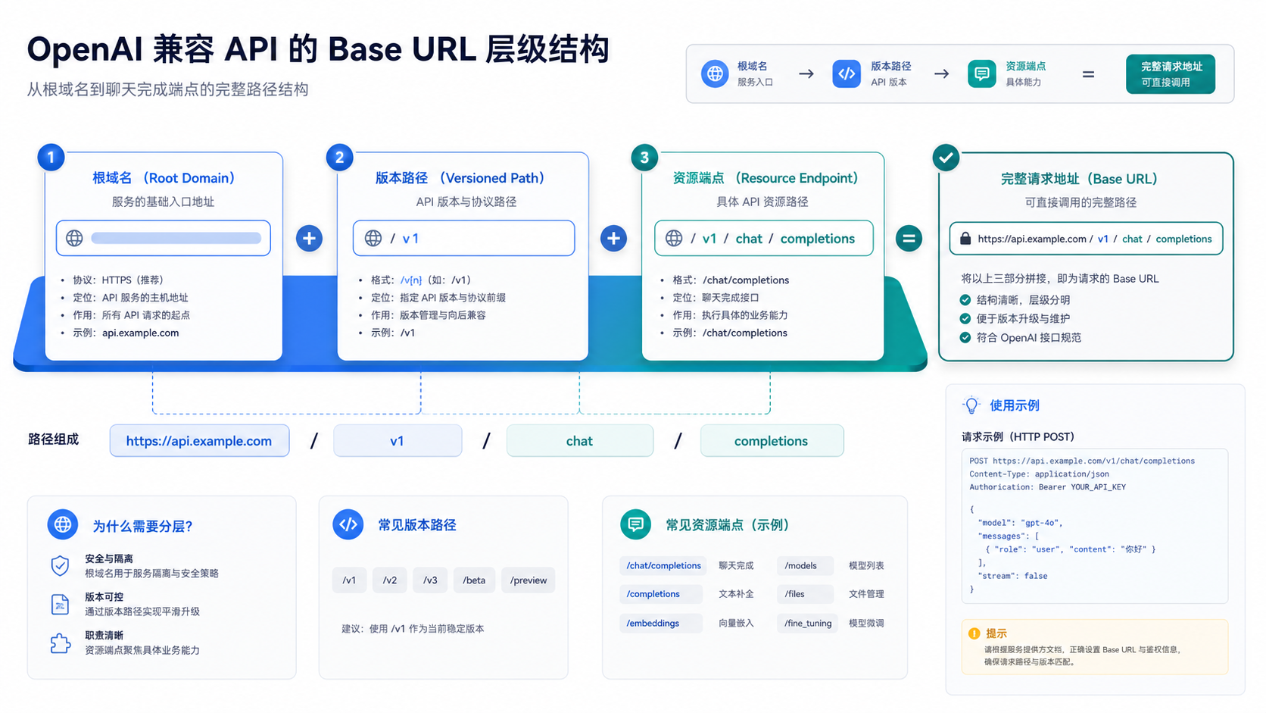
Task: Click the globe icon in the Versioned Path / v1 field
Action: 373,238
